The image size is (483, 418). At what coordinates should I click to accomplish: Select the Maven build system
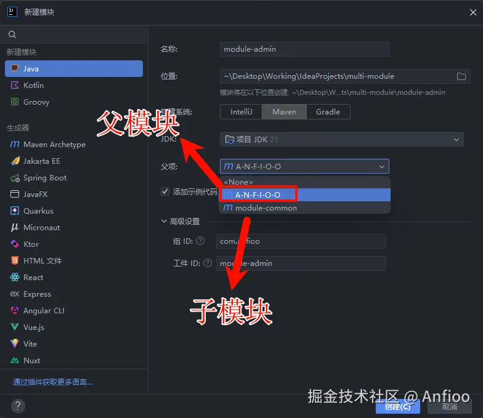(x=284, y=112)
